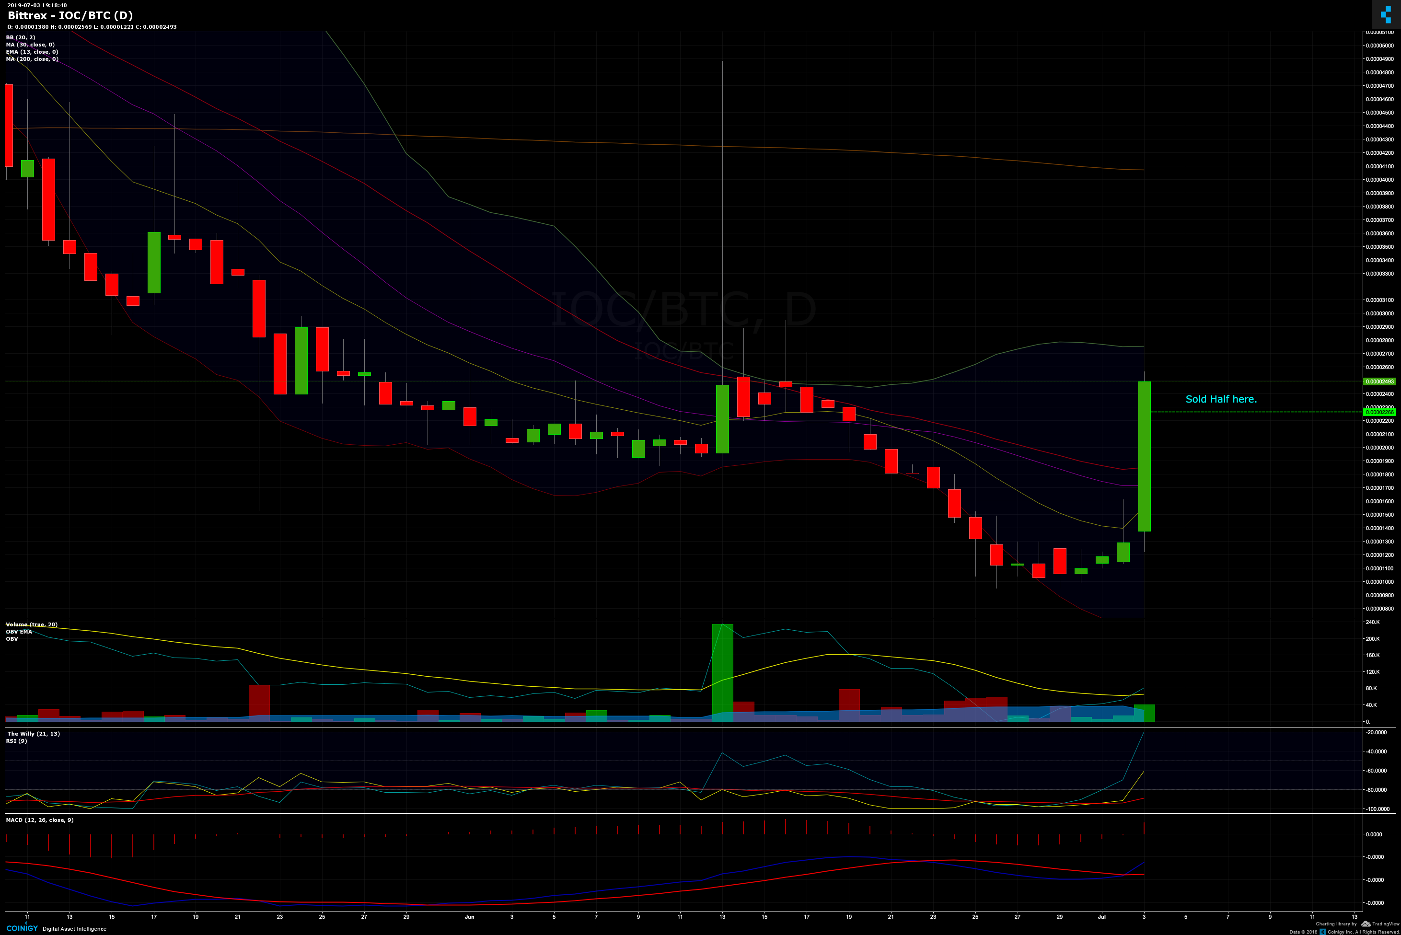Click the 'Jul' label on the date axis
Screen dimensions: 1401x935
(1101, 916)
